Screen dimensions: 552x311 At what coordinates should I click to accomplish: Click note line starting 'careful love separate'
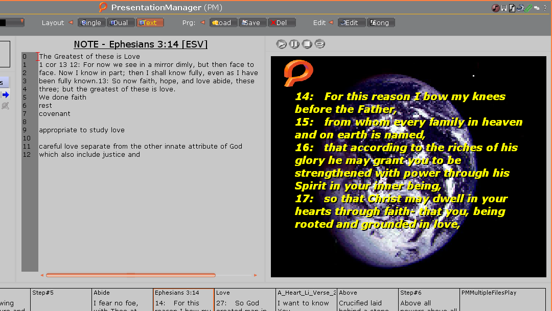point(141,146)
